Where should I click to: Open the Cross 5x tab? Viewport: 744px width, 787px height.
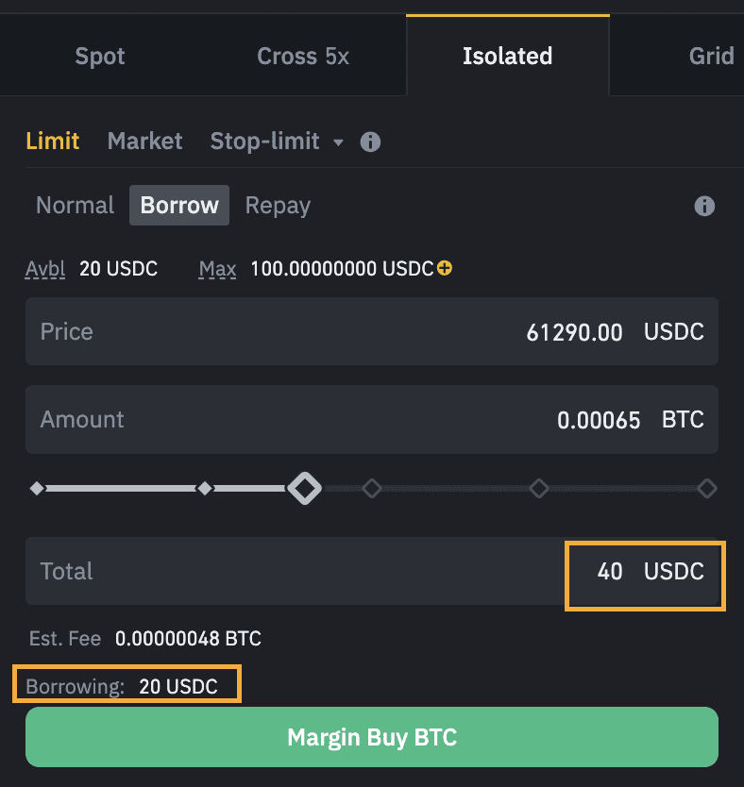(303, 56)
